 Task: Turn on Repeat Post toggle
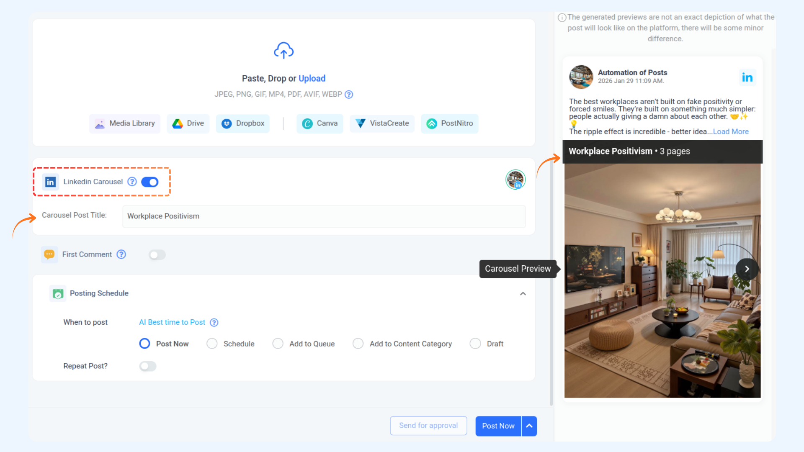pyautogui.click(x=147, y=366)
